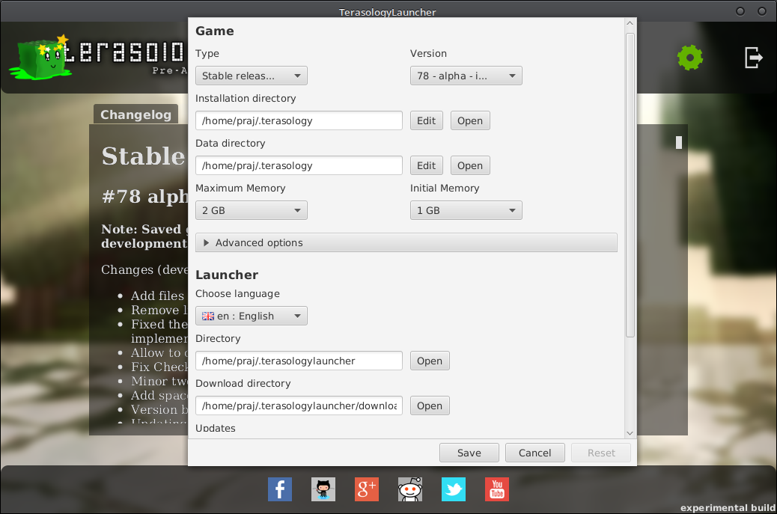Open the game Type dropdown

252,76
